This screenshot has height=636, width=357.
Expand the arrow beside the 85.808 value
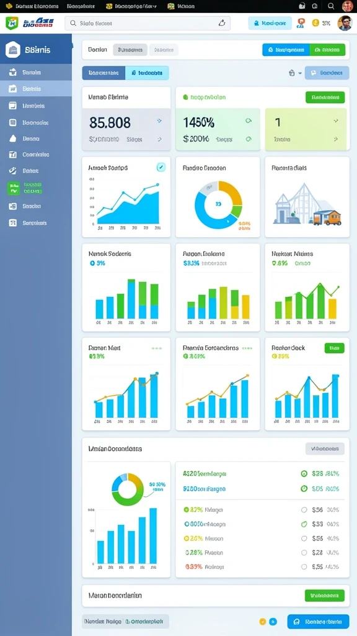click(x=159, y=121)
